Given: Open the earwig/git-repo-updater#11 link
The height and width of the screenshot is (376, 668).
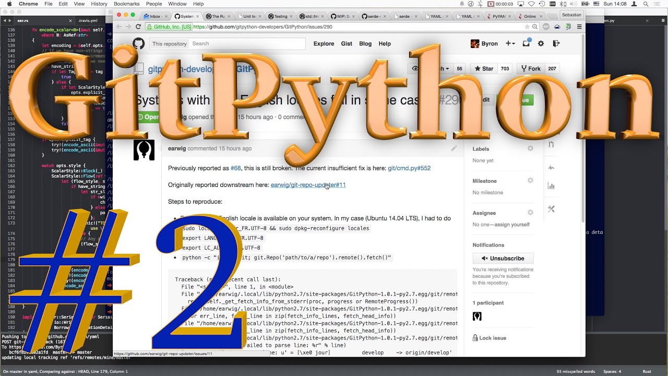Looking at the screenshot, I should pyautogui.click(x=308, y=185).
